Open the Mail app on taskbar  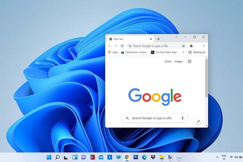click(x=101, y=157)
